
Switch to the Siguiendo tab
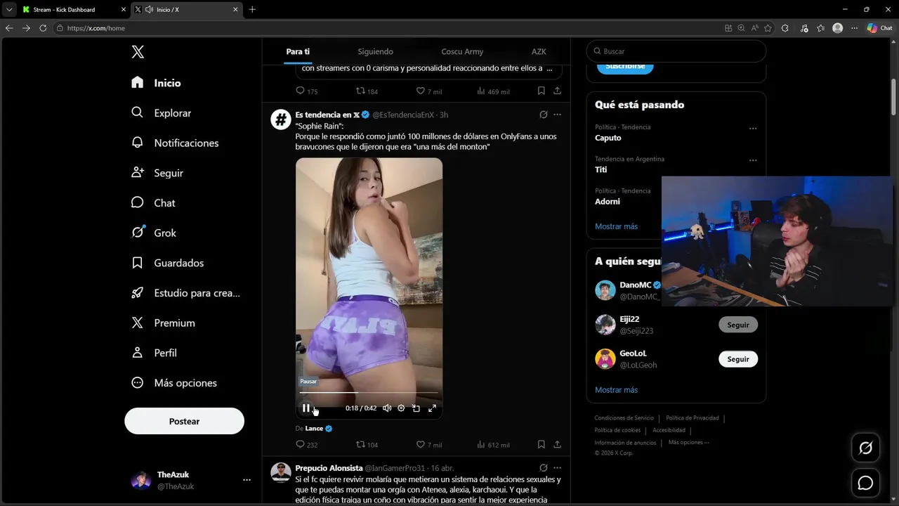pyautogui.click(x=375, y=51)
